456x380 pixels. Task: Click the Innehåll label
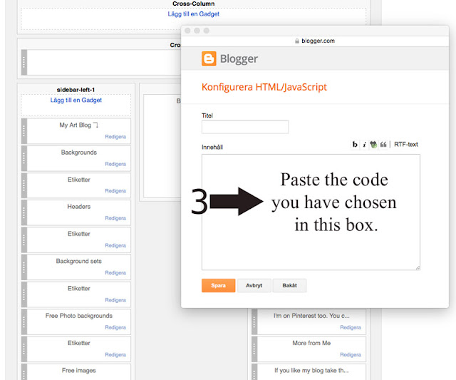tap(212, 148)
